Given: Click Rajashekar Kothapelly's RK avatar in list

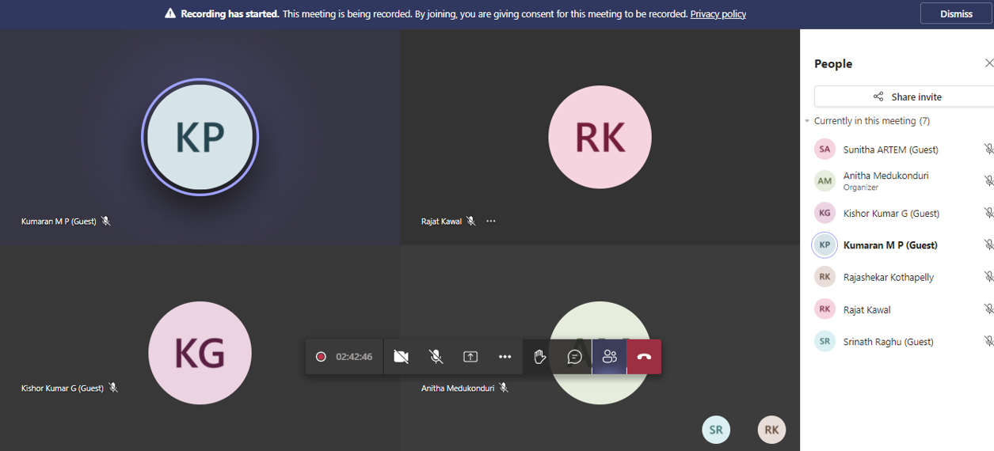Looking at the screenshot, I should [825, 277].
